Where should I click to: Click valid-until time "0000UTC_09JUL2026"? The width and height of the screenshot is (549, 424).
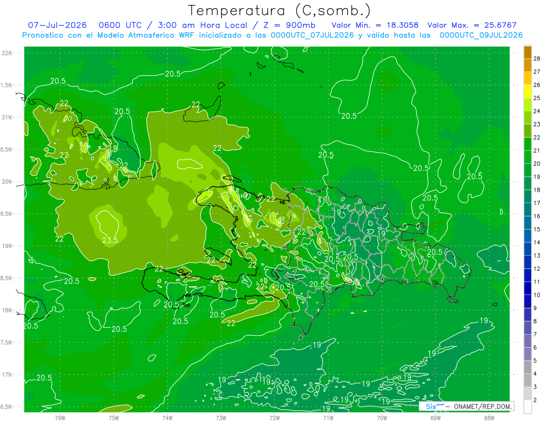(x=481, y=35)
